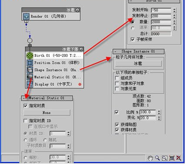This screenshot has width=185, height=164.
Task: Click the 比例 % field showing 100.0
Action: [148, 112]
